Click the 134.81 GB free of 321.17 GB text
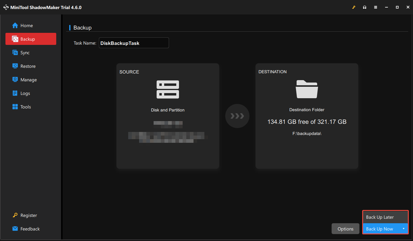Screen dimensions: 413x241 coord(307,122)
